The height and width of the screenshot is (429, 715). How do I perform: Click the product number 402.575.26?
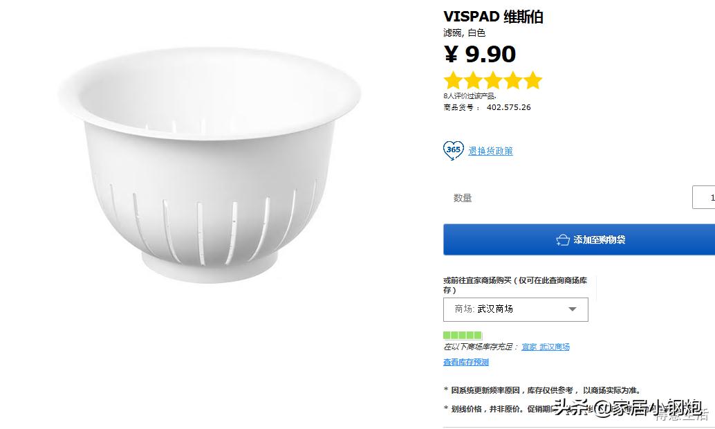point(509,107)
